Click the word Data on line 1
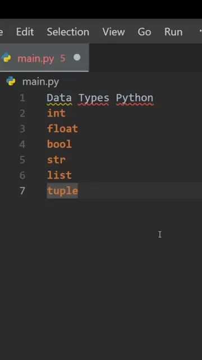Image resolution: width=202 pixels, height=360 pixels. click(x=59, y=98)
